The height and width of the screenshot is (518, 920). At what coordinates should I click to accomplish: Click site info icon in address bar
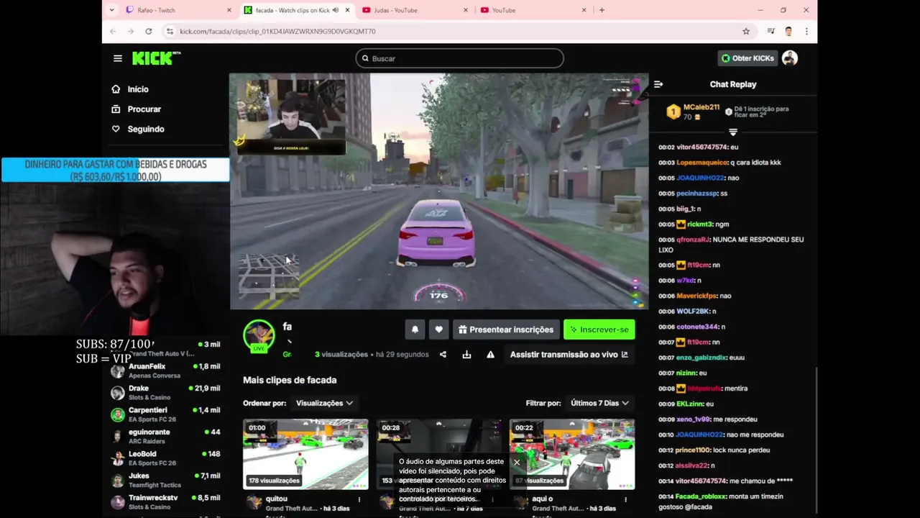(x=170, y=32)
